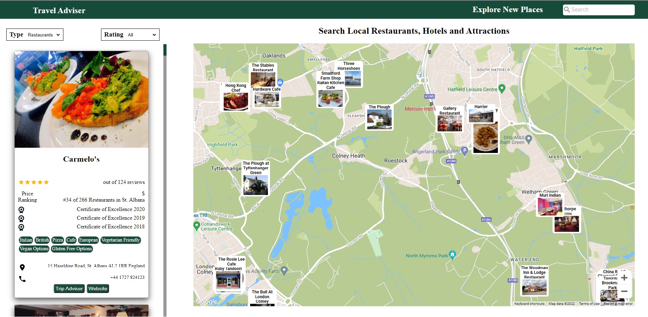Click the Certificate of Excellence 2018 award icon
Image resolution: width=648 pixels, height=317 pixels.
click(x=21, y=227)
